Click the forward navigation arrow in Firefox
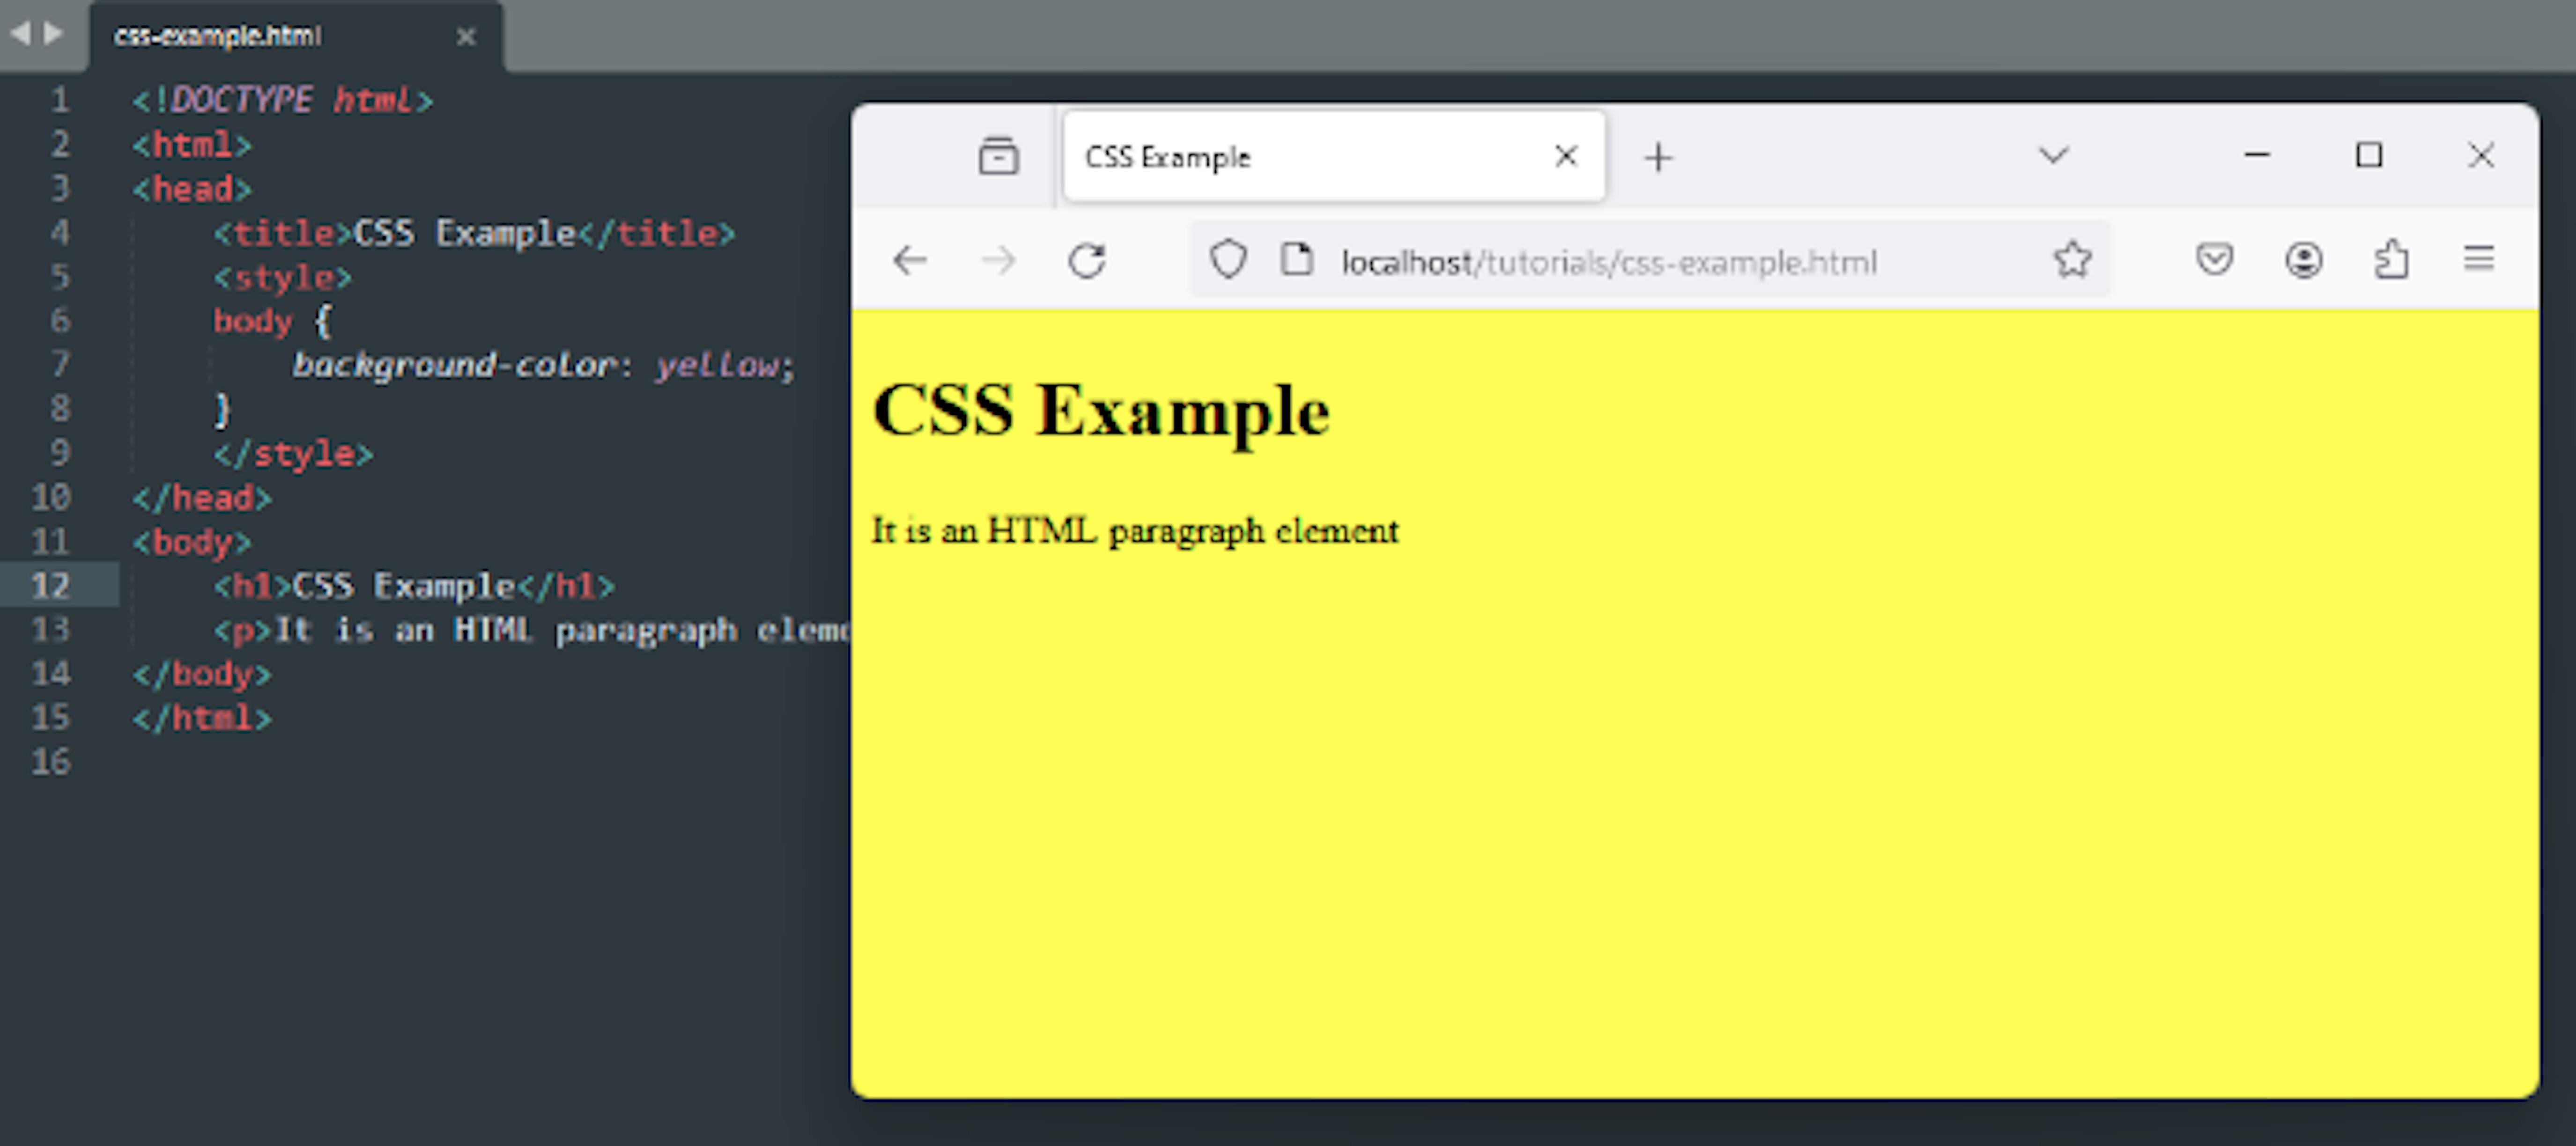 999,260
